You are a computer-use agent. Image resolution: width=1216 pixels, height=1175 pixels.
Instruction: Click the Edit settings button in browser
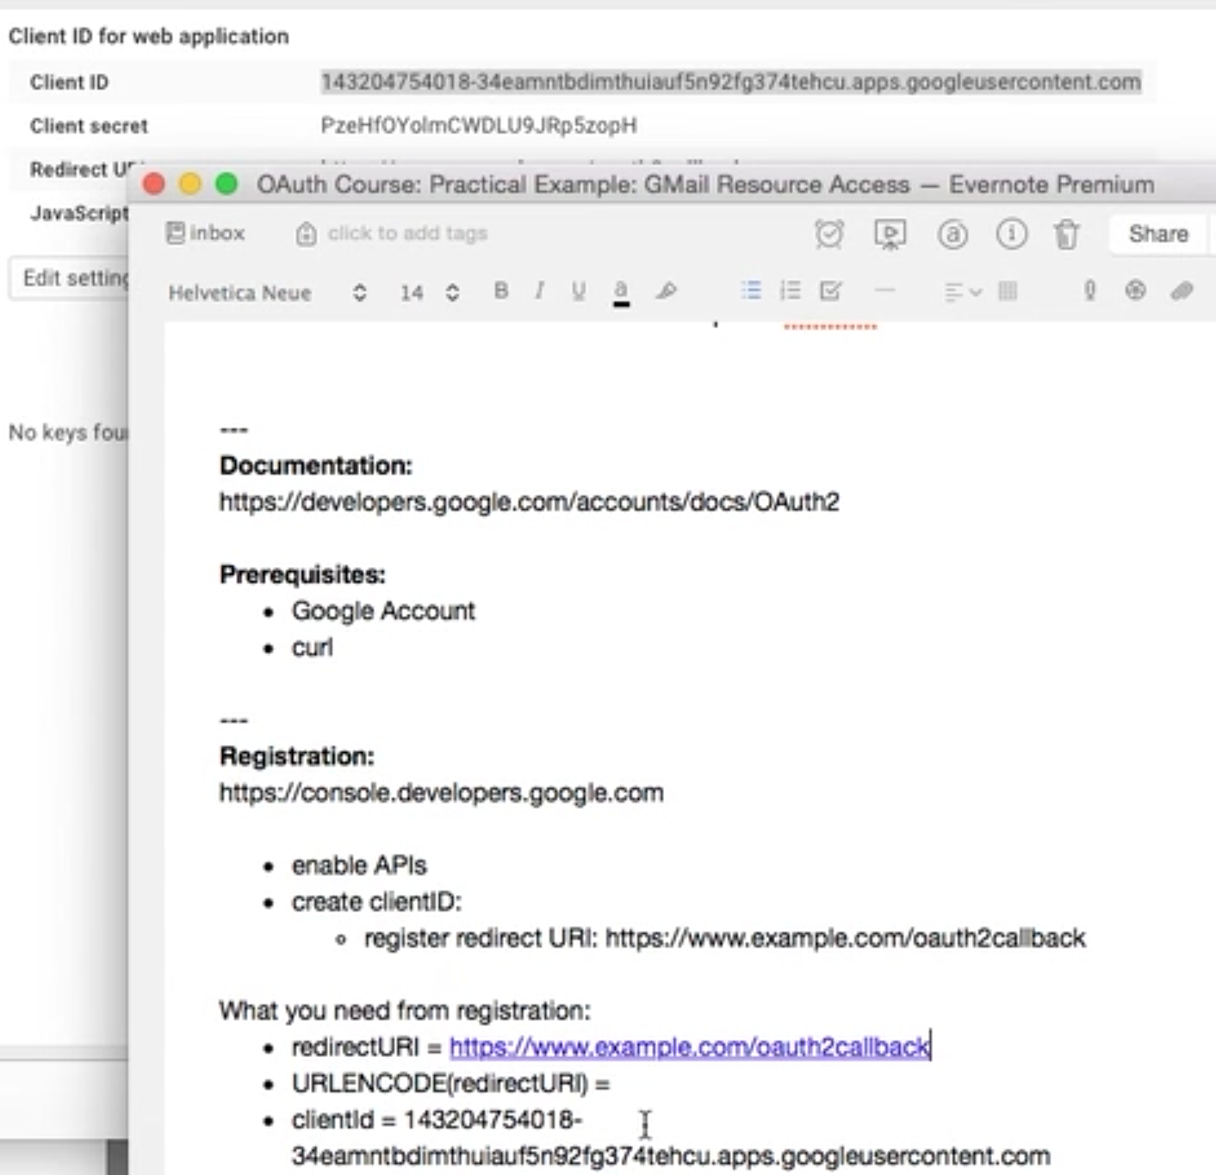click(69, 278)
